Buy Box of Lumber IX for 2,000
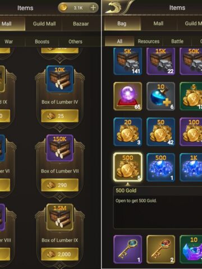 [60, 254]
